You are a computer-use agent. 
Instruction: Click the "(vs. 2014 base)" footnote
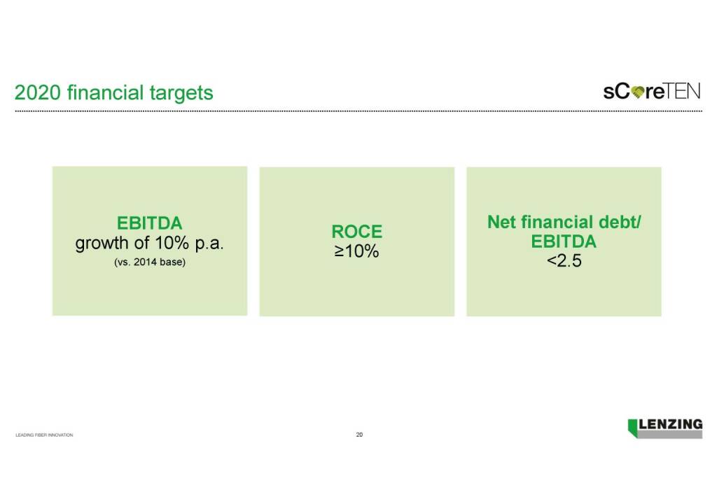(149, 264)
